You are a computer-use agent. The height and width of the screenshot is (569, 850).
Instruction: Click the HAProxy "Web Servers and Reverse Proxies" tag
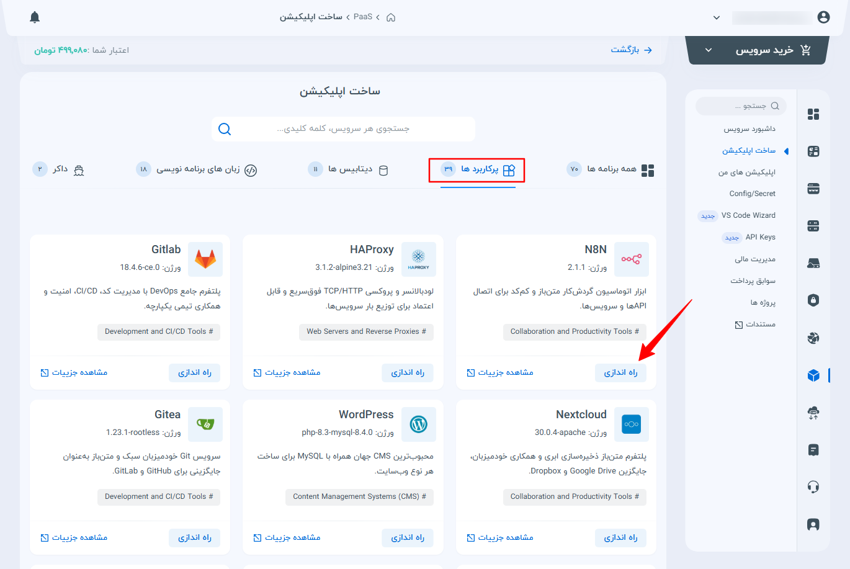pos(366,331)
